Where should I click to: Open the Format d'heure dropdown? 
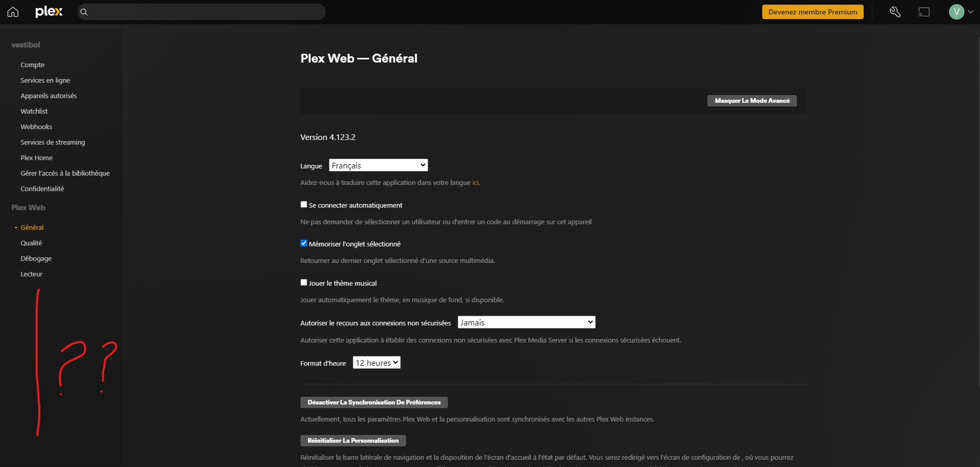(x=376, y=363)
